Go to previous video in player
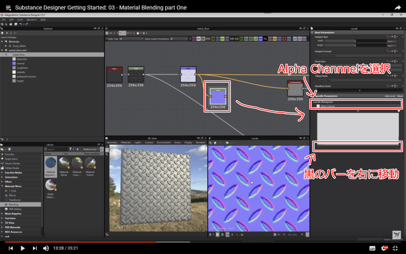Viewport: 406px width, 254px height. [11, 248]
